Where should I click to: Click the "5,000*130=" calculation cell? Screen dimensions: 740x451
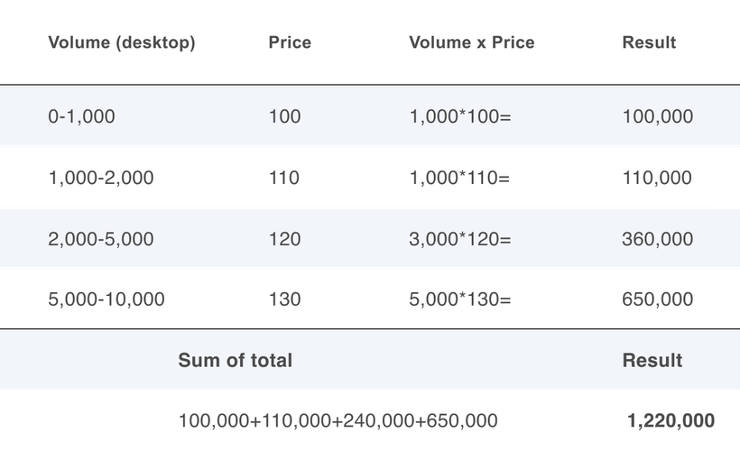pos(460,299)
